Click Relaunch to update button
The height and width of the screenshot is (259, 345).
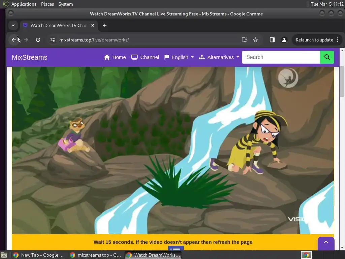pyautogui.click(x=314, y=40)
